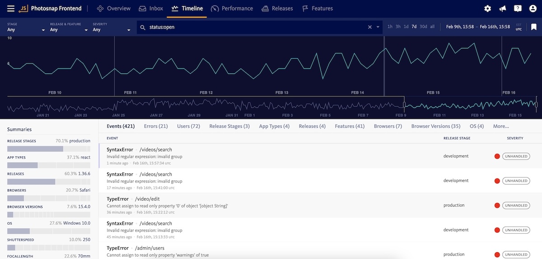Open the hamburger navigation menu
The width and height of the screenshot is (542, 259).
pyautogui.click(x=11, y=9)
